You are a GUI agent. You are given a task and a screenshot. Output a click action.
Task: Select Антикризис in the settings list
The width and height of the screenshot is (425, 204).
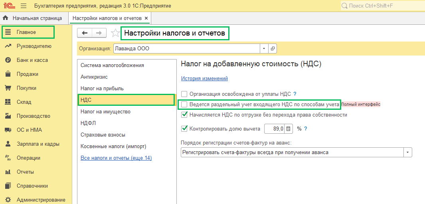[x=127, y=77]
